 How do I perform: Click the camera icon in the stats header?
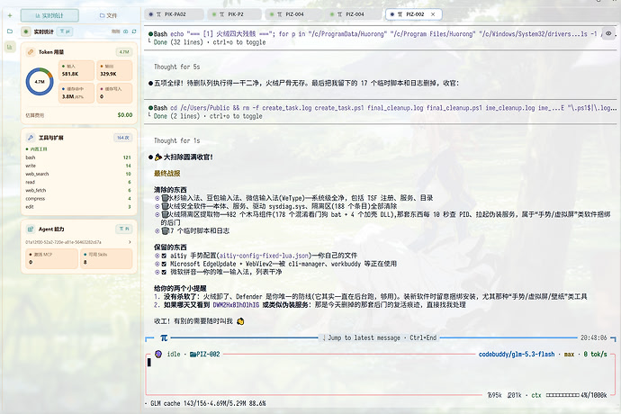tap(125, 31)
